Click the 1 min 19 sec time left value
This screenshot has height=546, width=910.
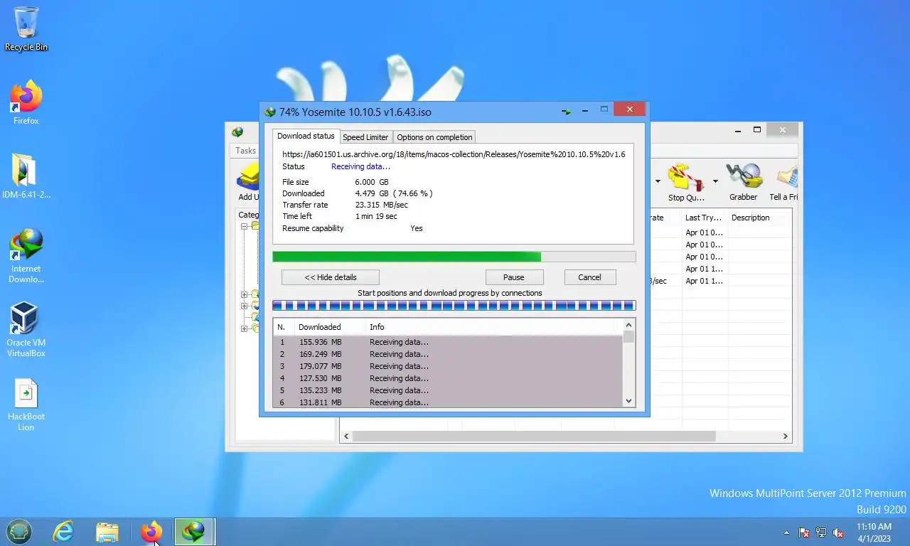coord(376,216)
